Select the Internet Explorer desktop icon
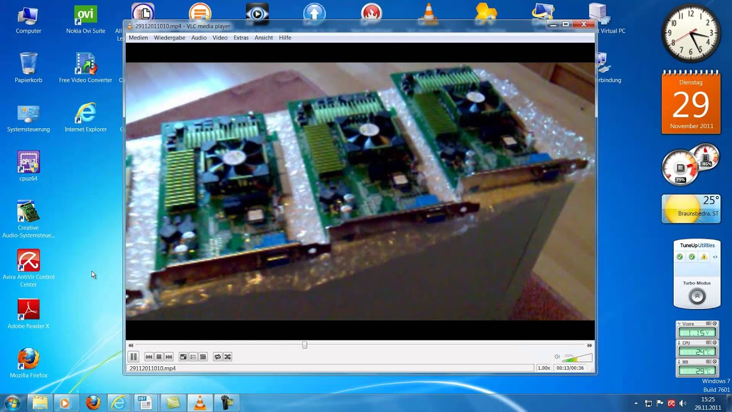The image size is (732, 412). pos(86,118)
